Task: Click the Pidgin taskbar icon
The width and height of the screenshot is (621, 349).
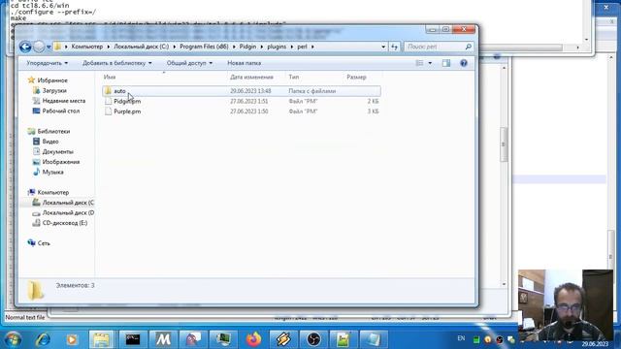Action: [193, 339]
